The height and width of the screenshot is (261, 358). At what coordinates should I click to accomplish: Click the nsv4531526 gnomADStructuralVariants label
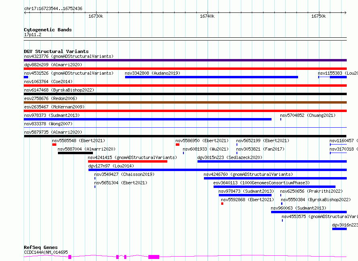[69, 73]
